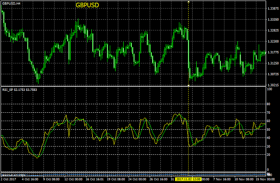Click price level 1.31250 on the axis
Image resolution: width=280 pixels, height=183 pixels.
click(x=273, y=64)
